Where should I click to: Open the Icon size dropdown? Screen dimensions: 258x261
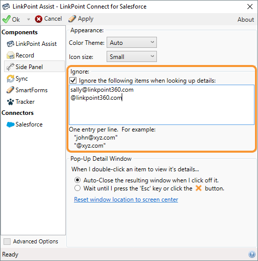[x=132, y=56]
